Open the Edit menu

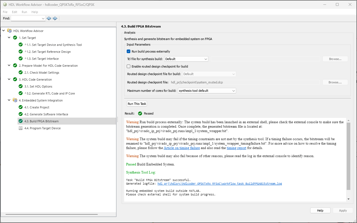pyautogui.click(x=14, y=12)
